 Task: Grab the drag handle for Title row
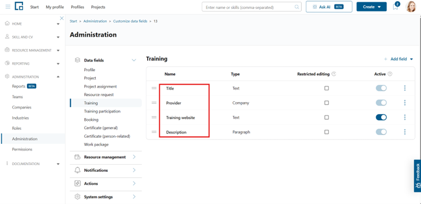pos(154,88)
